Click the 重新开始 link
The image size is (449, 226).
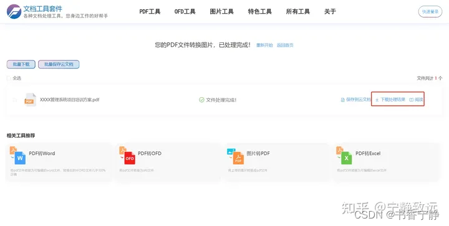click(x=264, y=45)
